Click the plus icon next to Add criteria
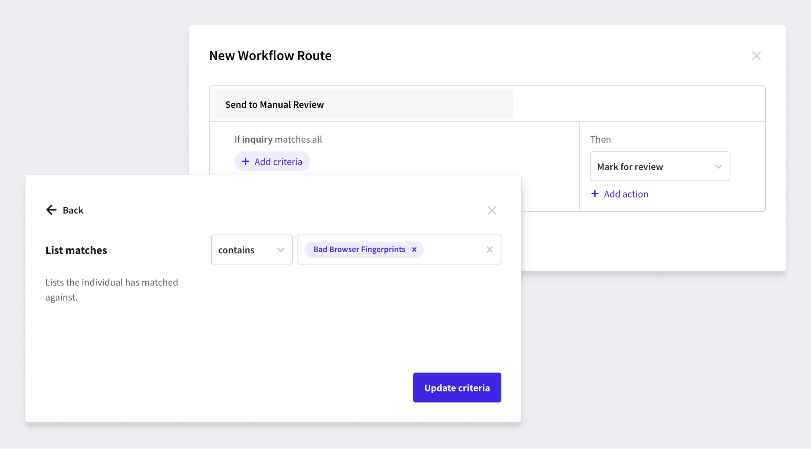811x449 pixels. pyautogui.click(x=245, y=161)
